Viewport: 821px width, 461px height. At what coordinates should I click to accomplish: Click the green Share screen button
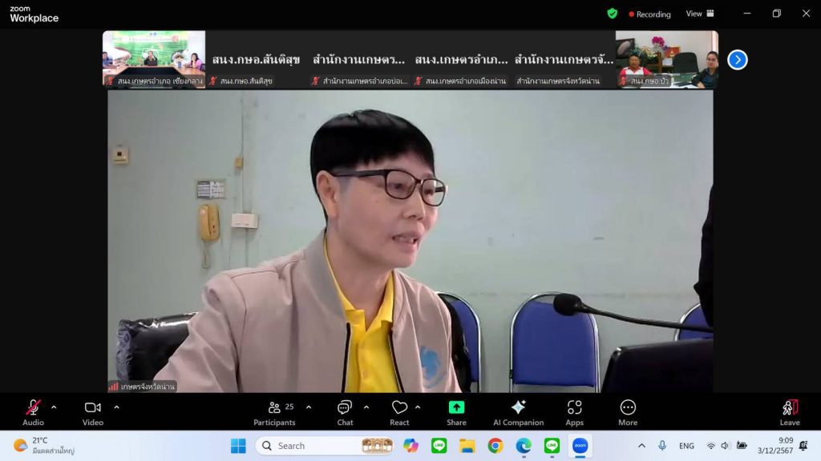coord(456,411)
